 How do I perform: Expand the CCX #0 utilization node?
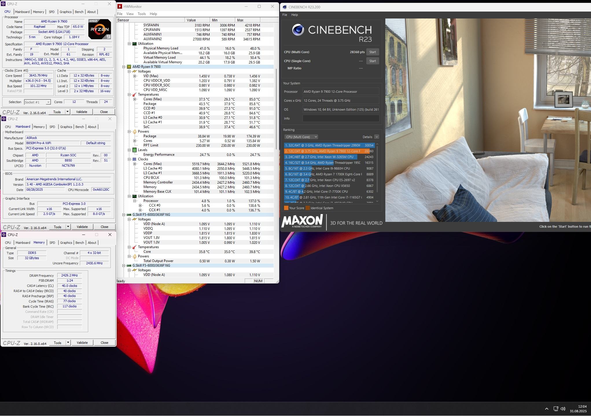140,205
